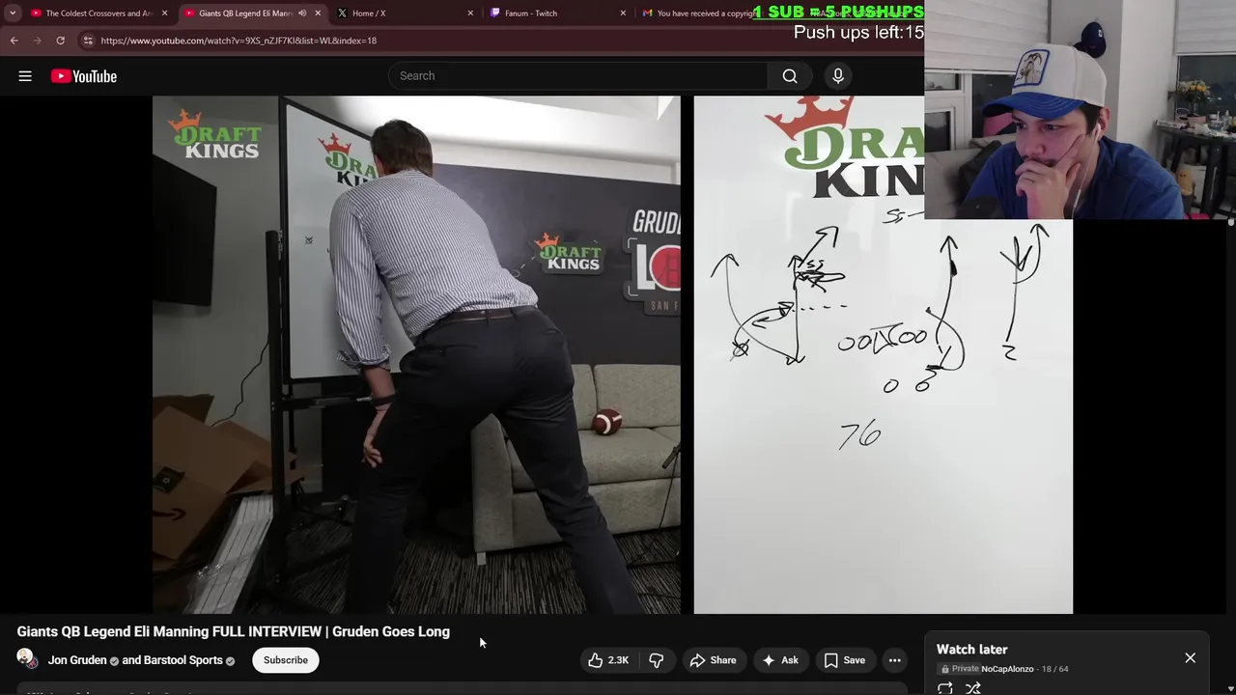Go to the YouTube home logo
The width and height of the screenshot is (1236, 695).
point(84,76)
